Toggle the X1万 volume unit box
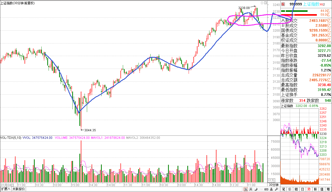 point(271,180)
